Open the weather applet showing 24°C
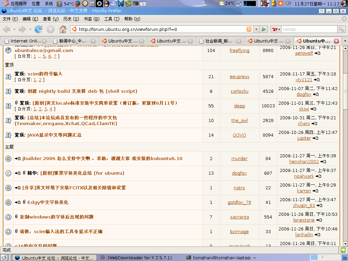The height and width of the screenshot is (261, 348). point(227,3)
